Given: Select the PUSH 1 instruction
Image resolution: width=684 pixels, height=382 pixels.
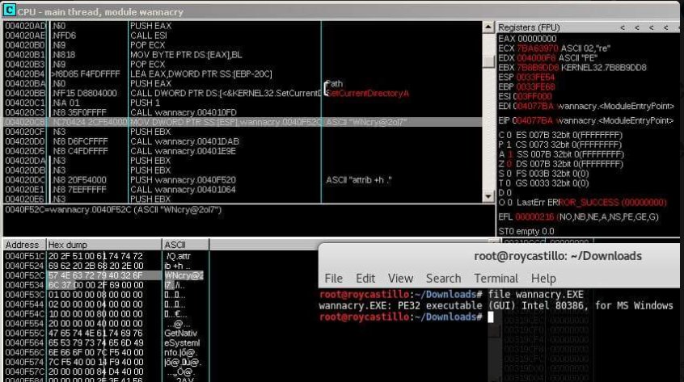Looking at the screenshot, I should click(243, 103).
